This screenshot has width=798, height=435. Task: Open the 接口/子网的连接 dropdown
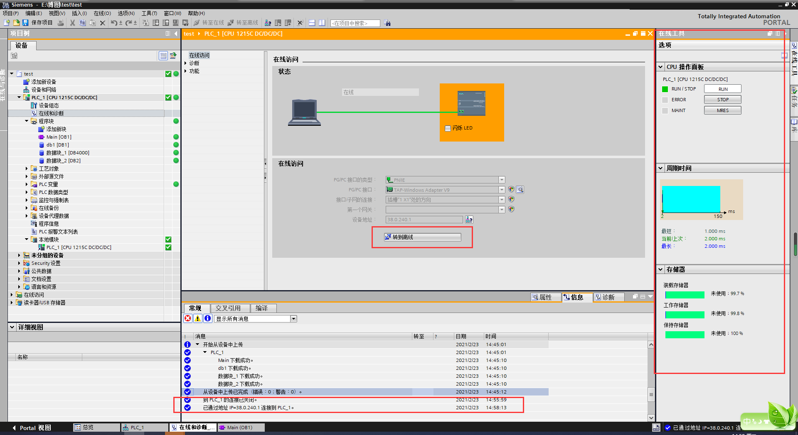point(502,200)
